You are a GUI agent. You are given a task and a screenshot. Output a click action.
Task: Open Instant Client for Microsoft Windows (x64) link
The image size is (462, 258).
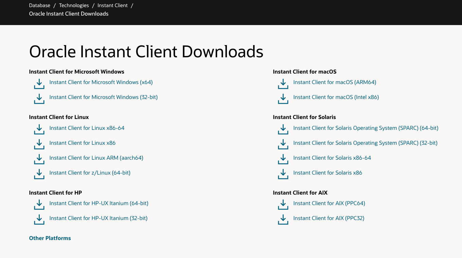[x=101, y=82]
